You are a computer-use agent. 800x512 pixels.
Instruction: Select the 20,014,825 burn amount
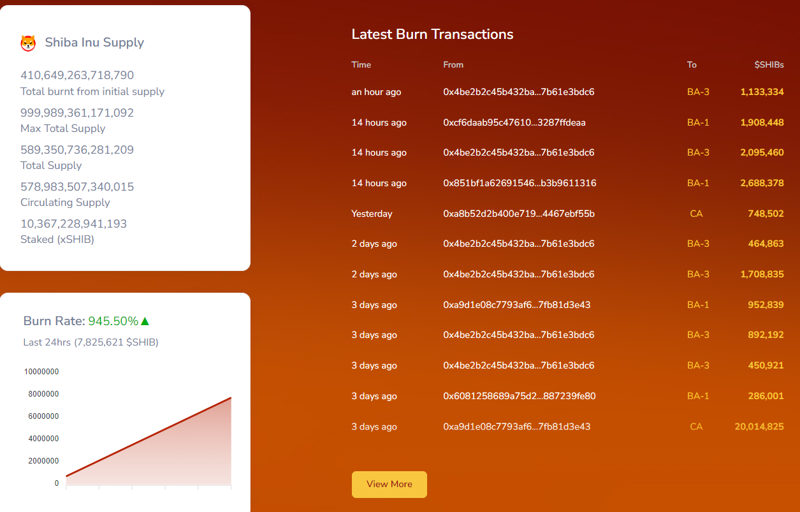[759, 427]
